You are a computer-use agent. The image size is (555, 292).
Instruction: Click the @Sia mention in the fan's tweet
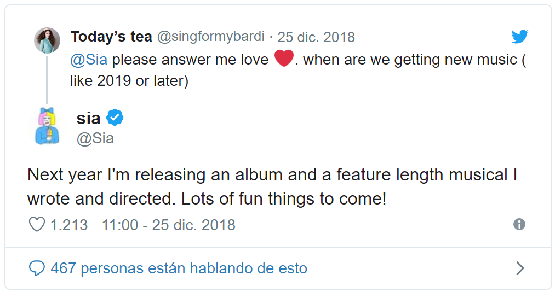[x=89, y=59]
